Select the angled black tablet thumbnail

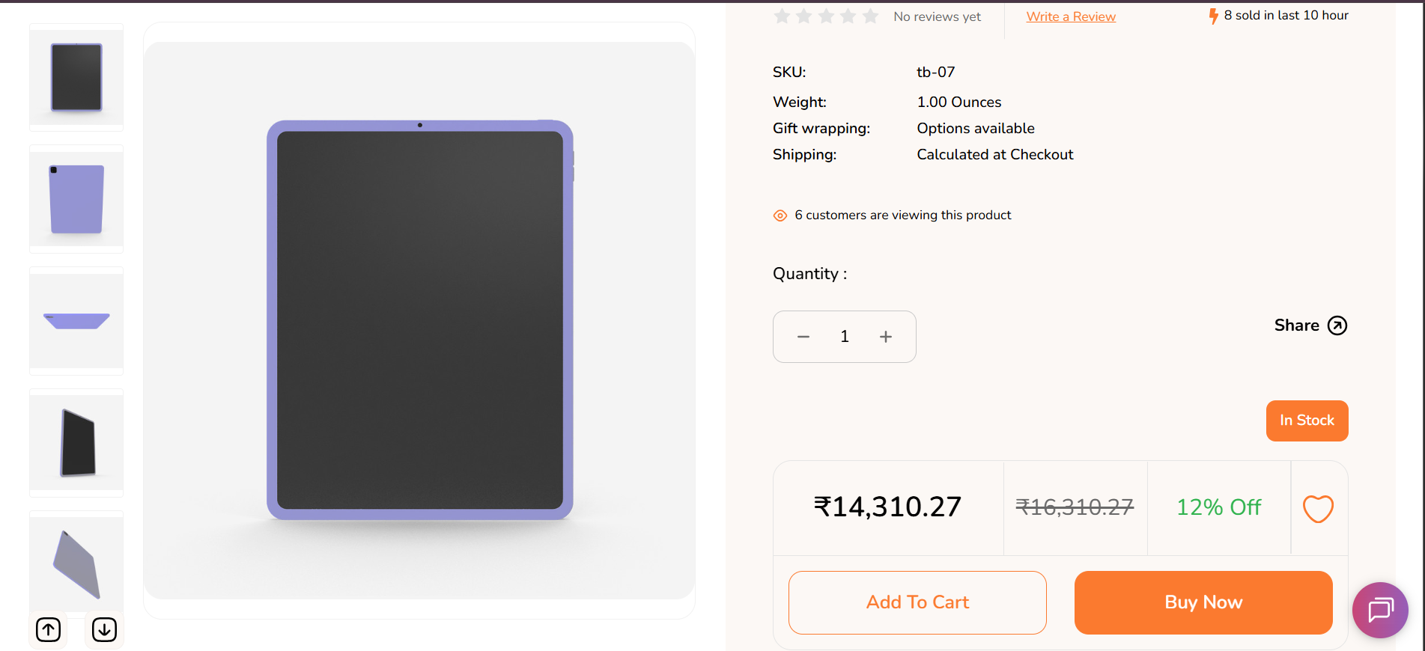pos(76,443)
